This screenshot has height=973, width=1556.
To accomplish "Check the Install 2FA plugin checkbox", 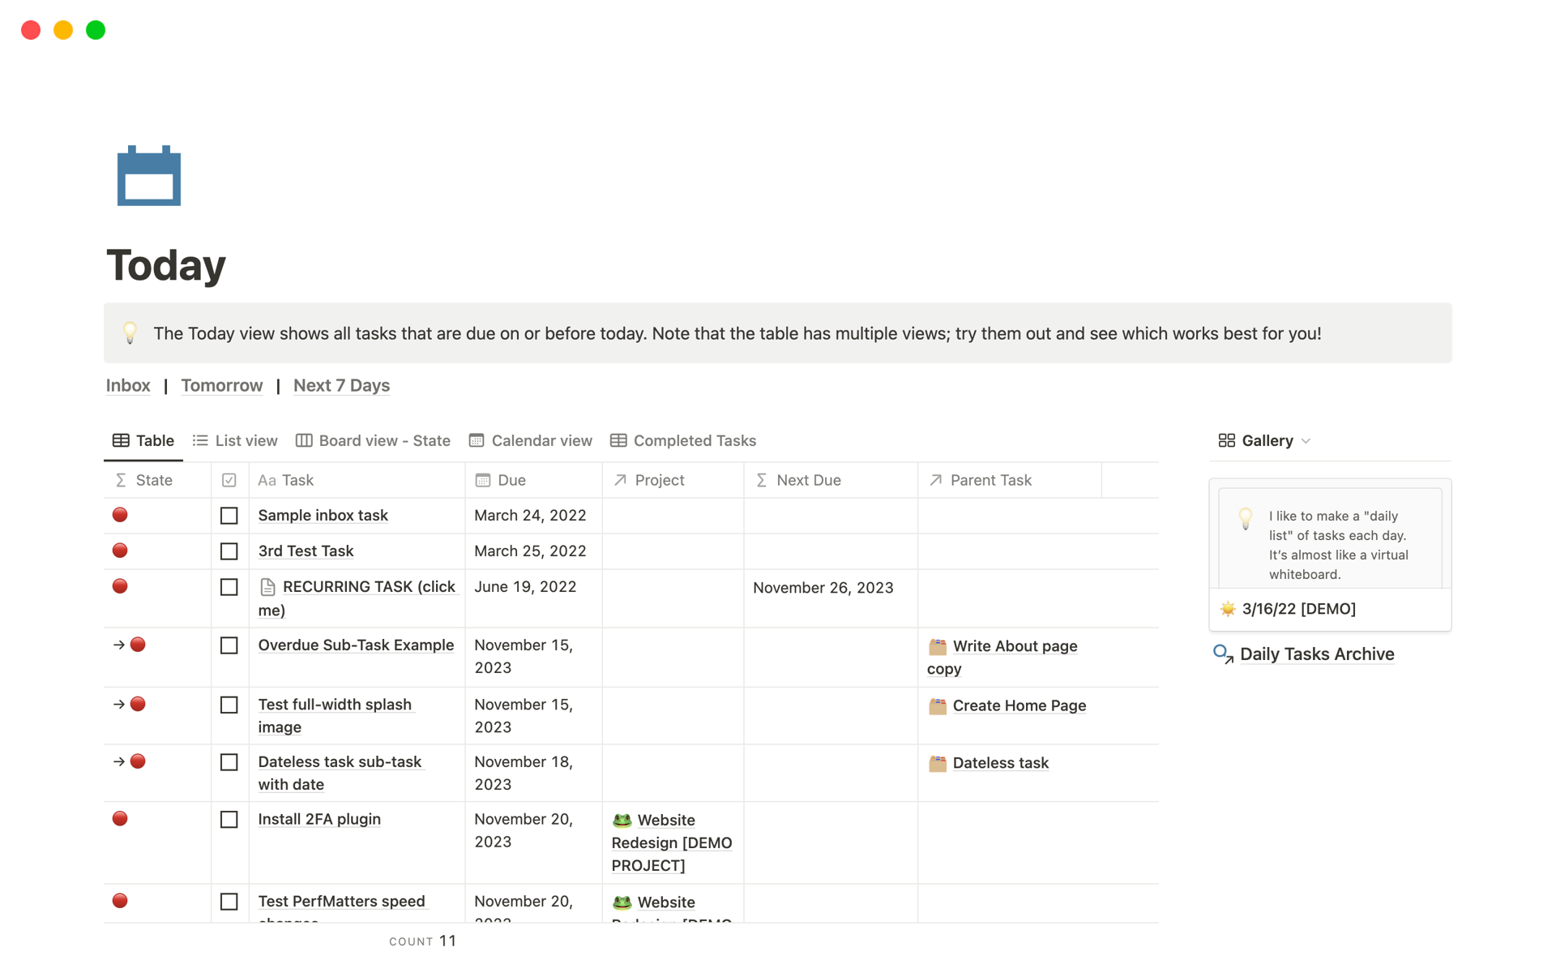I will click(x=229, y=820).
